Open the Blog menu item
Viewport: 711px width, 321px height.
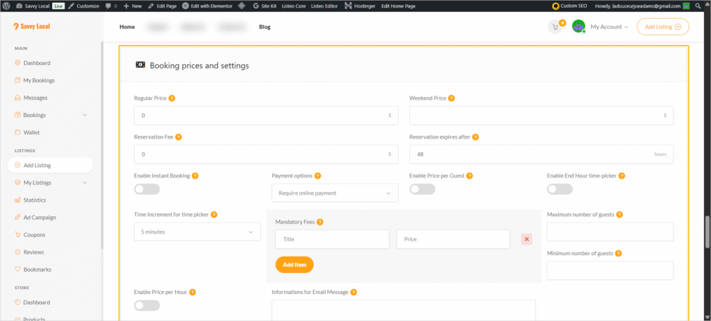265,27
